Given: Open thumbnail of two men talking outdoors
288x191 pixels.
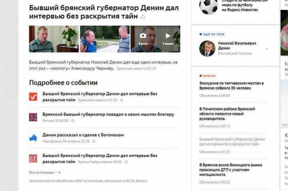Looking at the screenshot, I should [105, 39].
